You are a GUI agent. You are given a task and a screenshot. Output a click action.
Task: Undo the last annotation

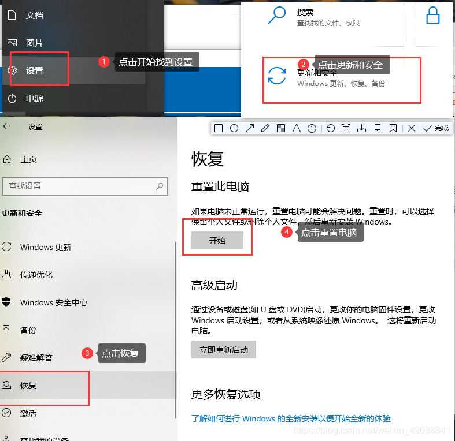330,128
